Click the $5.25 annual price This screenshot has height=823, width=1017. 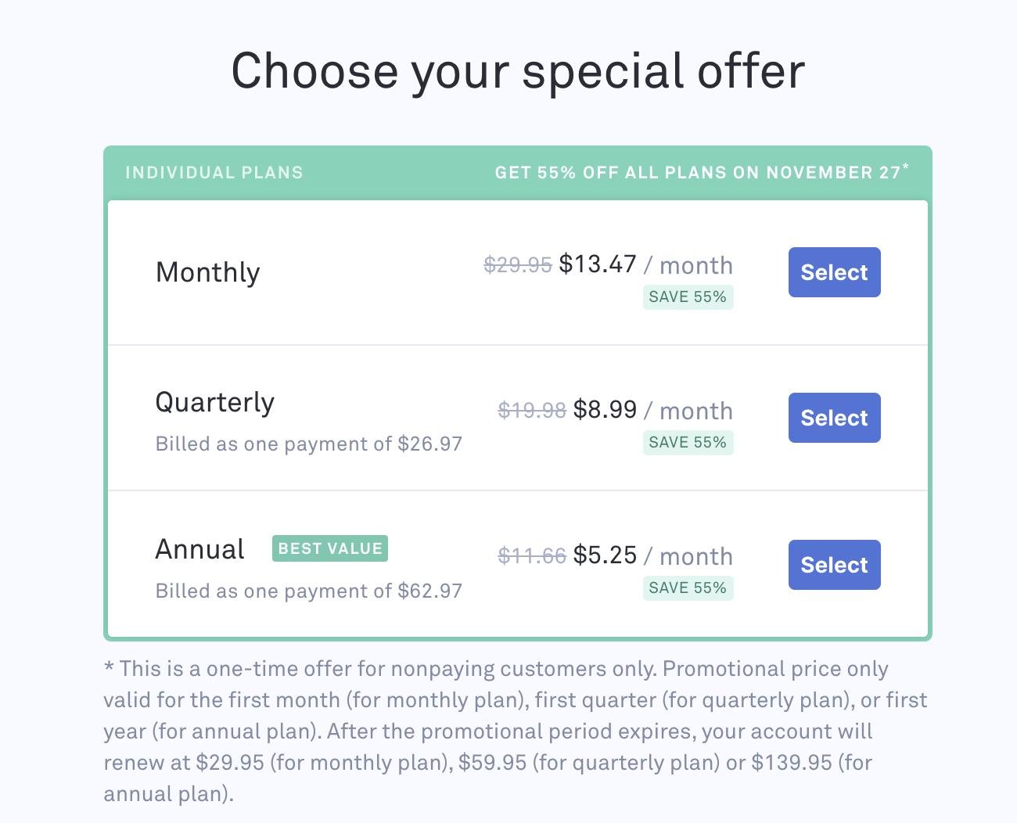(605, 555)
